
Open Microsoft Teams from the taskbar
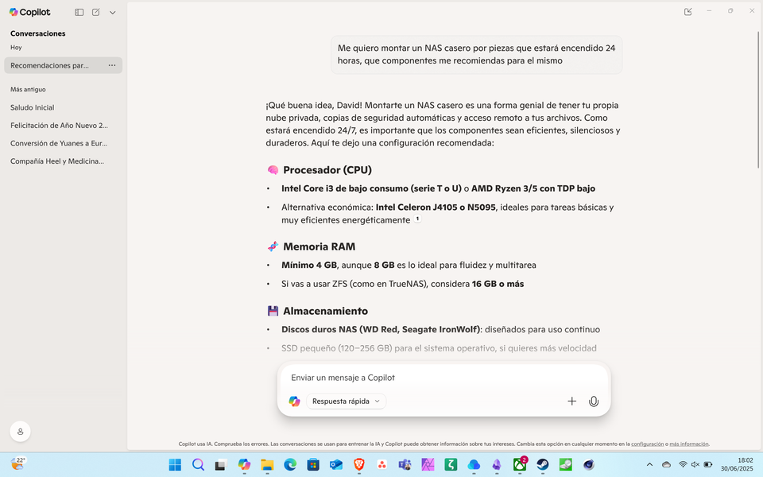click(405, 465)
